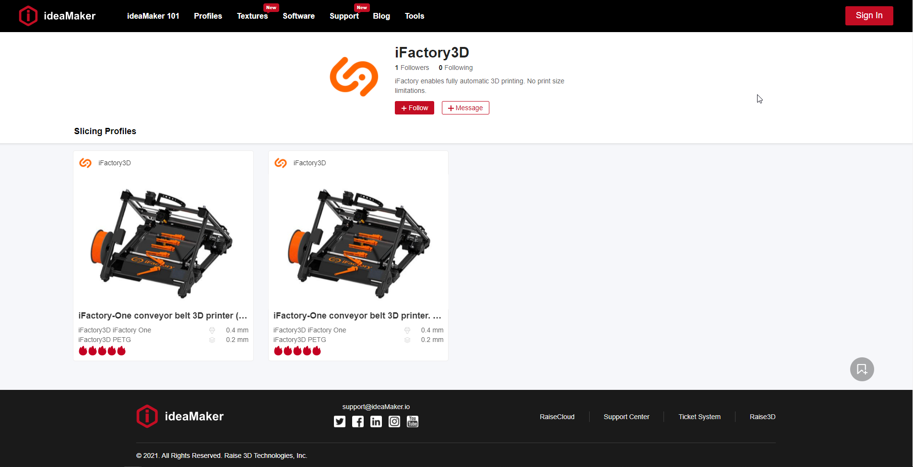Open the Ticket System footer link

[x=700, y=417]
